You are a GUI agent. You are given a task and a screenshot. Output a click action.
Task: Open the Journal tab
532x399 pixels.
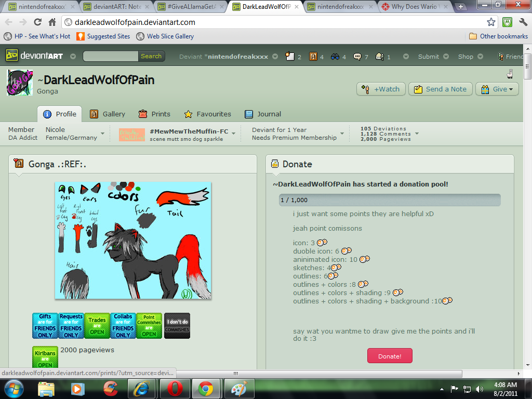click(x=263, y=114)
